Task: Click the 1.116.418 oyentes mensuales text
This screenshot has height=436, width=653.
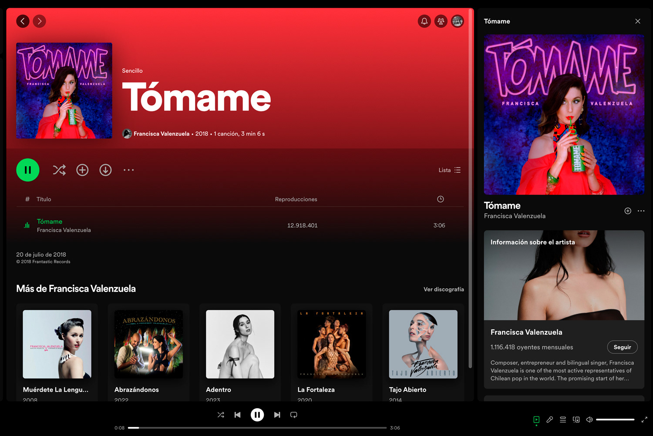Action: [x=532, y=347]
